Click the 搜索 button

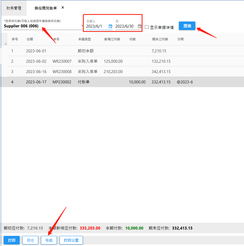[187, 26]
